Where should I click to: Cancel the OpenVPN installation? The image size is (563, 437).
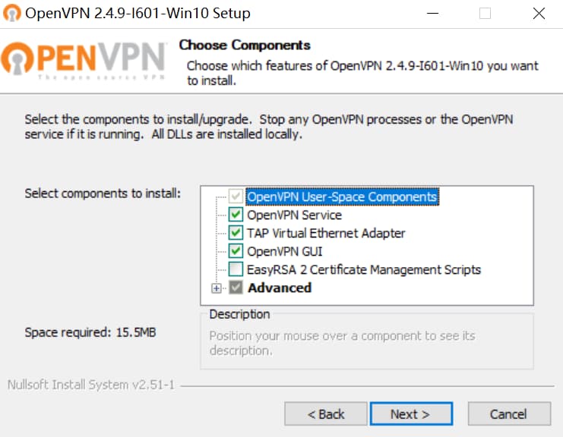pyautogui.click(x=508, y=414)
